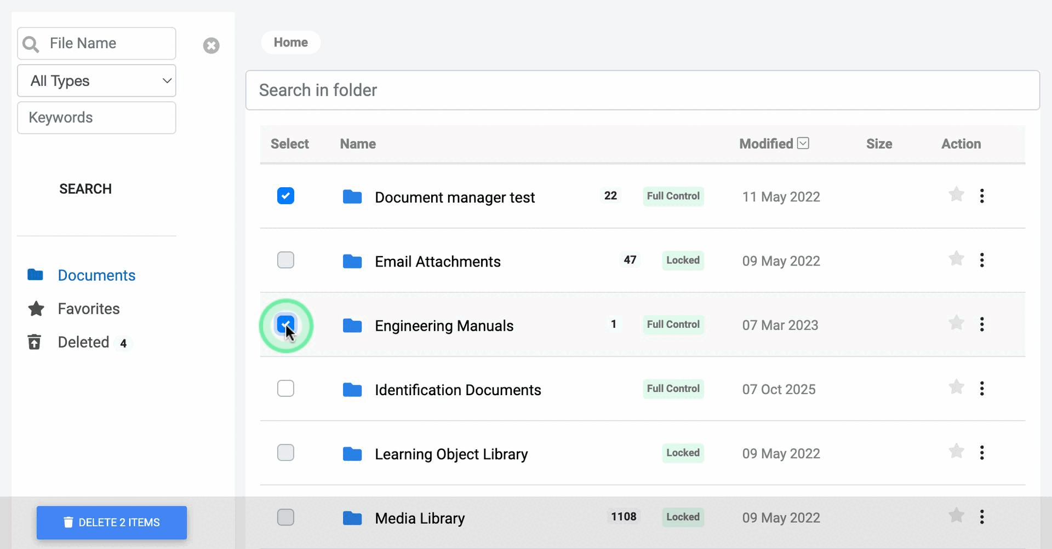Mark Engineering Manuals as favorite
The height and width of the screenshot is (549, 1052).
point(956,323)
